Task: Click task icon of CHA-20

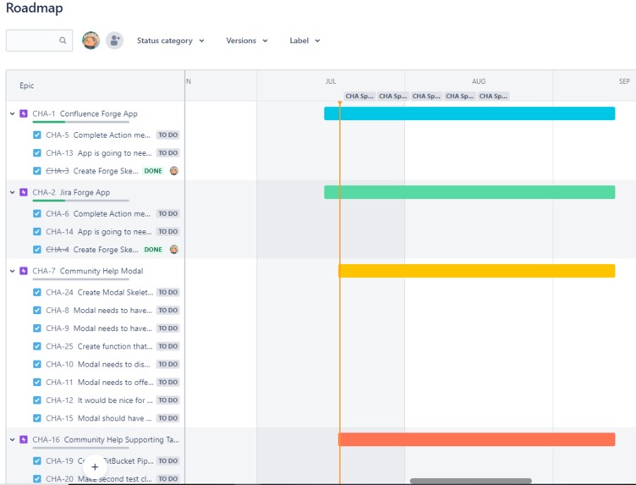Action: click(x=37, y=478)
